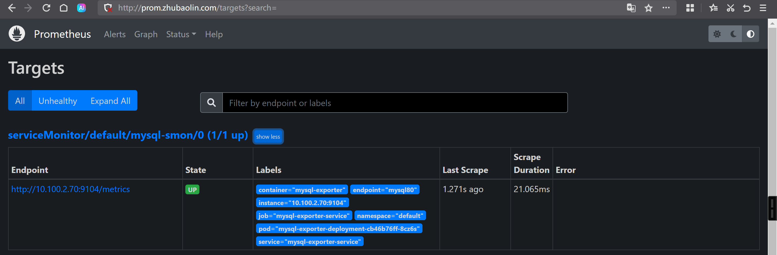Open browser hamburger menu
This screenshot has height=255, width=777.
[x=763, y=8]
